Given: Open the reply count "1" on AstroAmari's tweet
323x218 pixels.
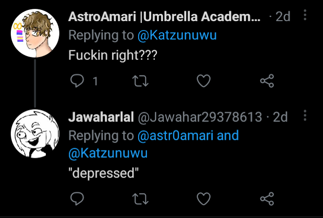Looking at the screenshot, I should tap(95, 81).
